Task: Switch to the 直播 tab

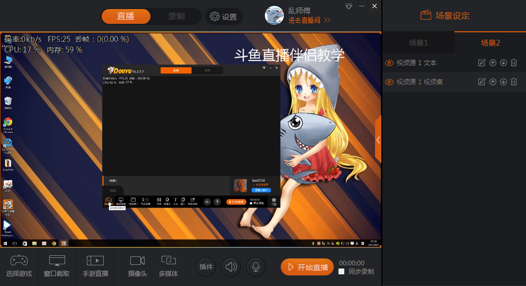Action: click(x=126, y=16)
